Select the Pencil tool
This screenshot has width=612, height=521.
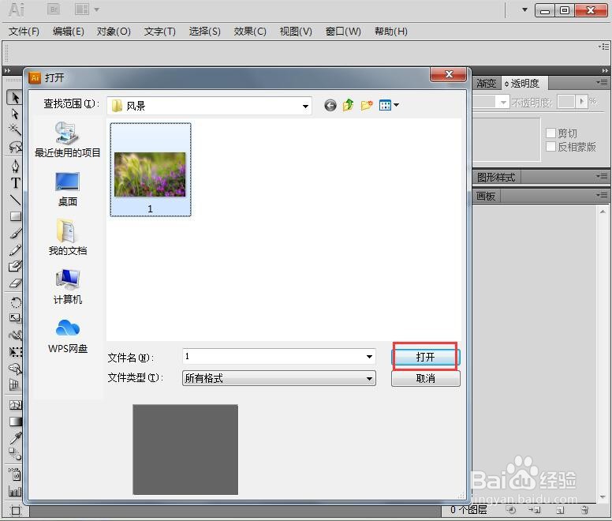(15, 250)
